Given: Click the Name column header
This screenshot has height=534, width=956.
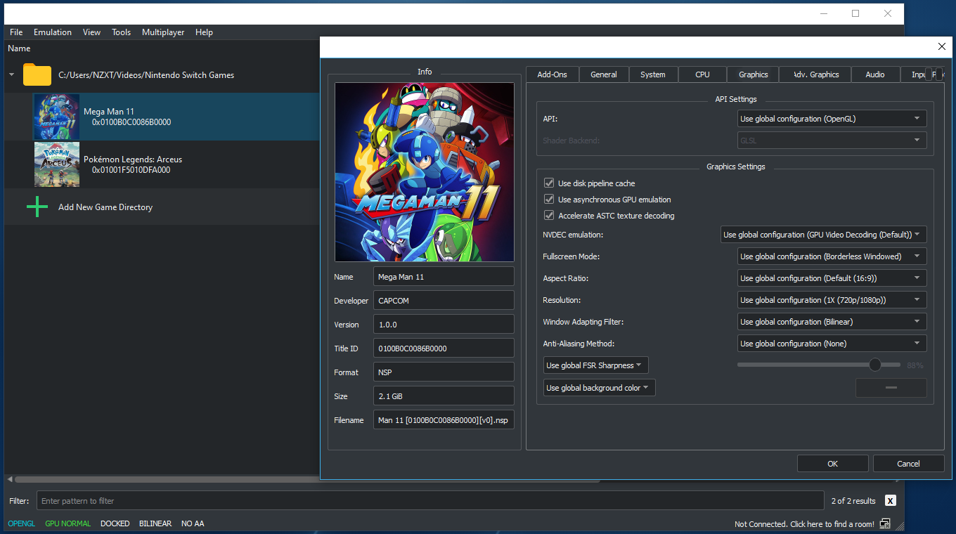Looking at the screenshot, I should point(19,48).
